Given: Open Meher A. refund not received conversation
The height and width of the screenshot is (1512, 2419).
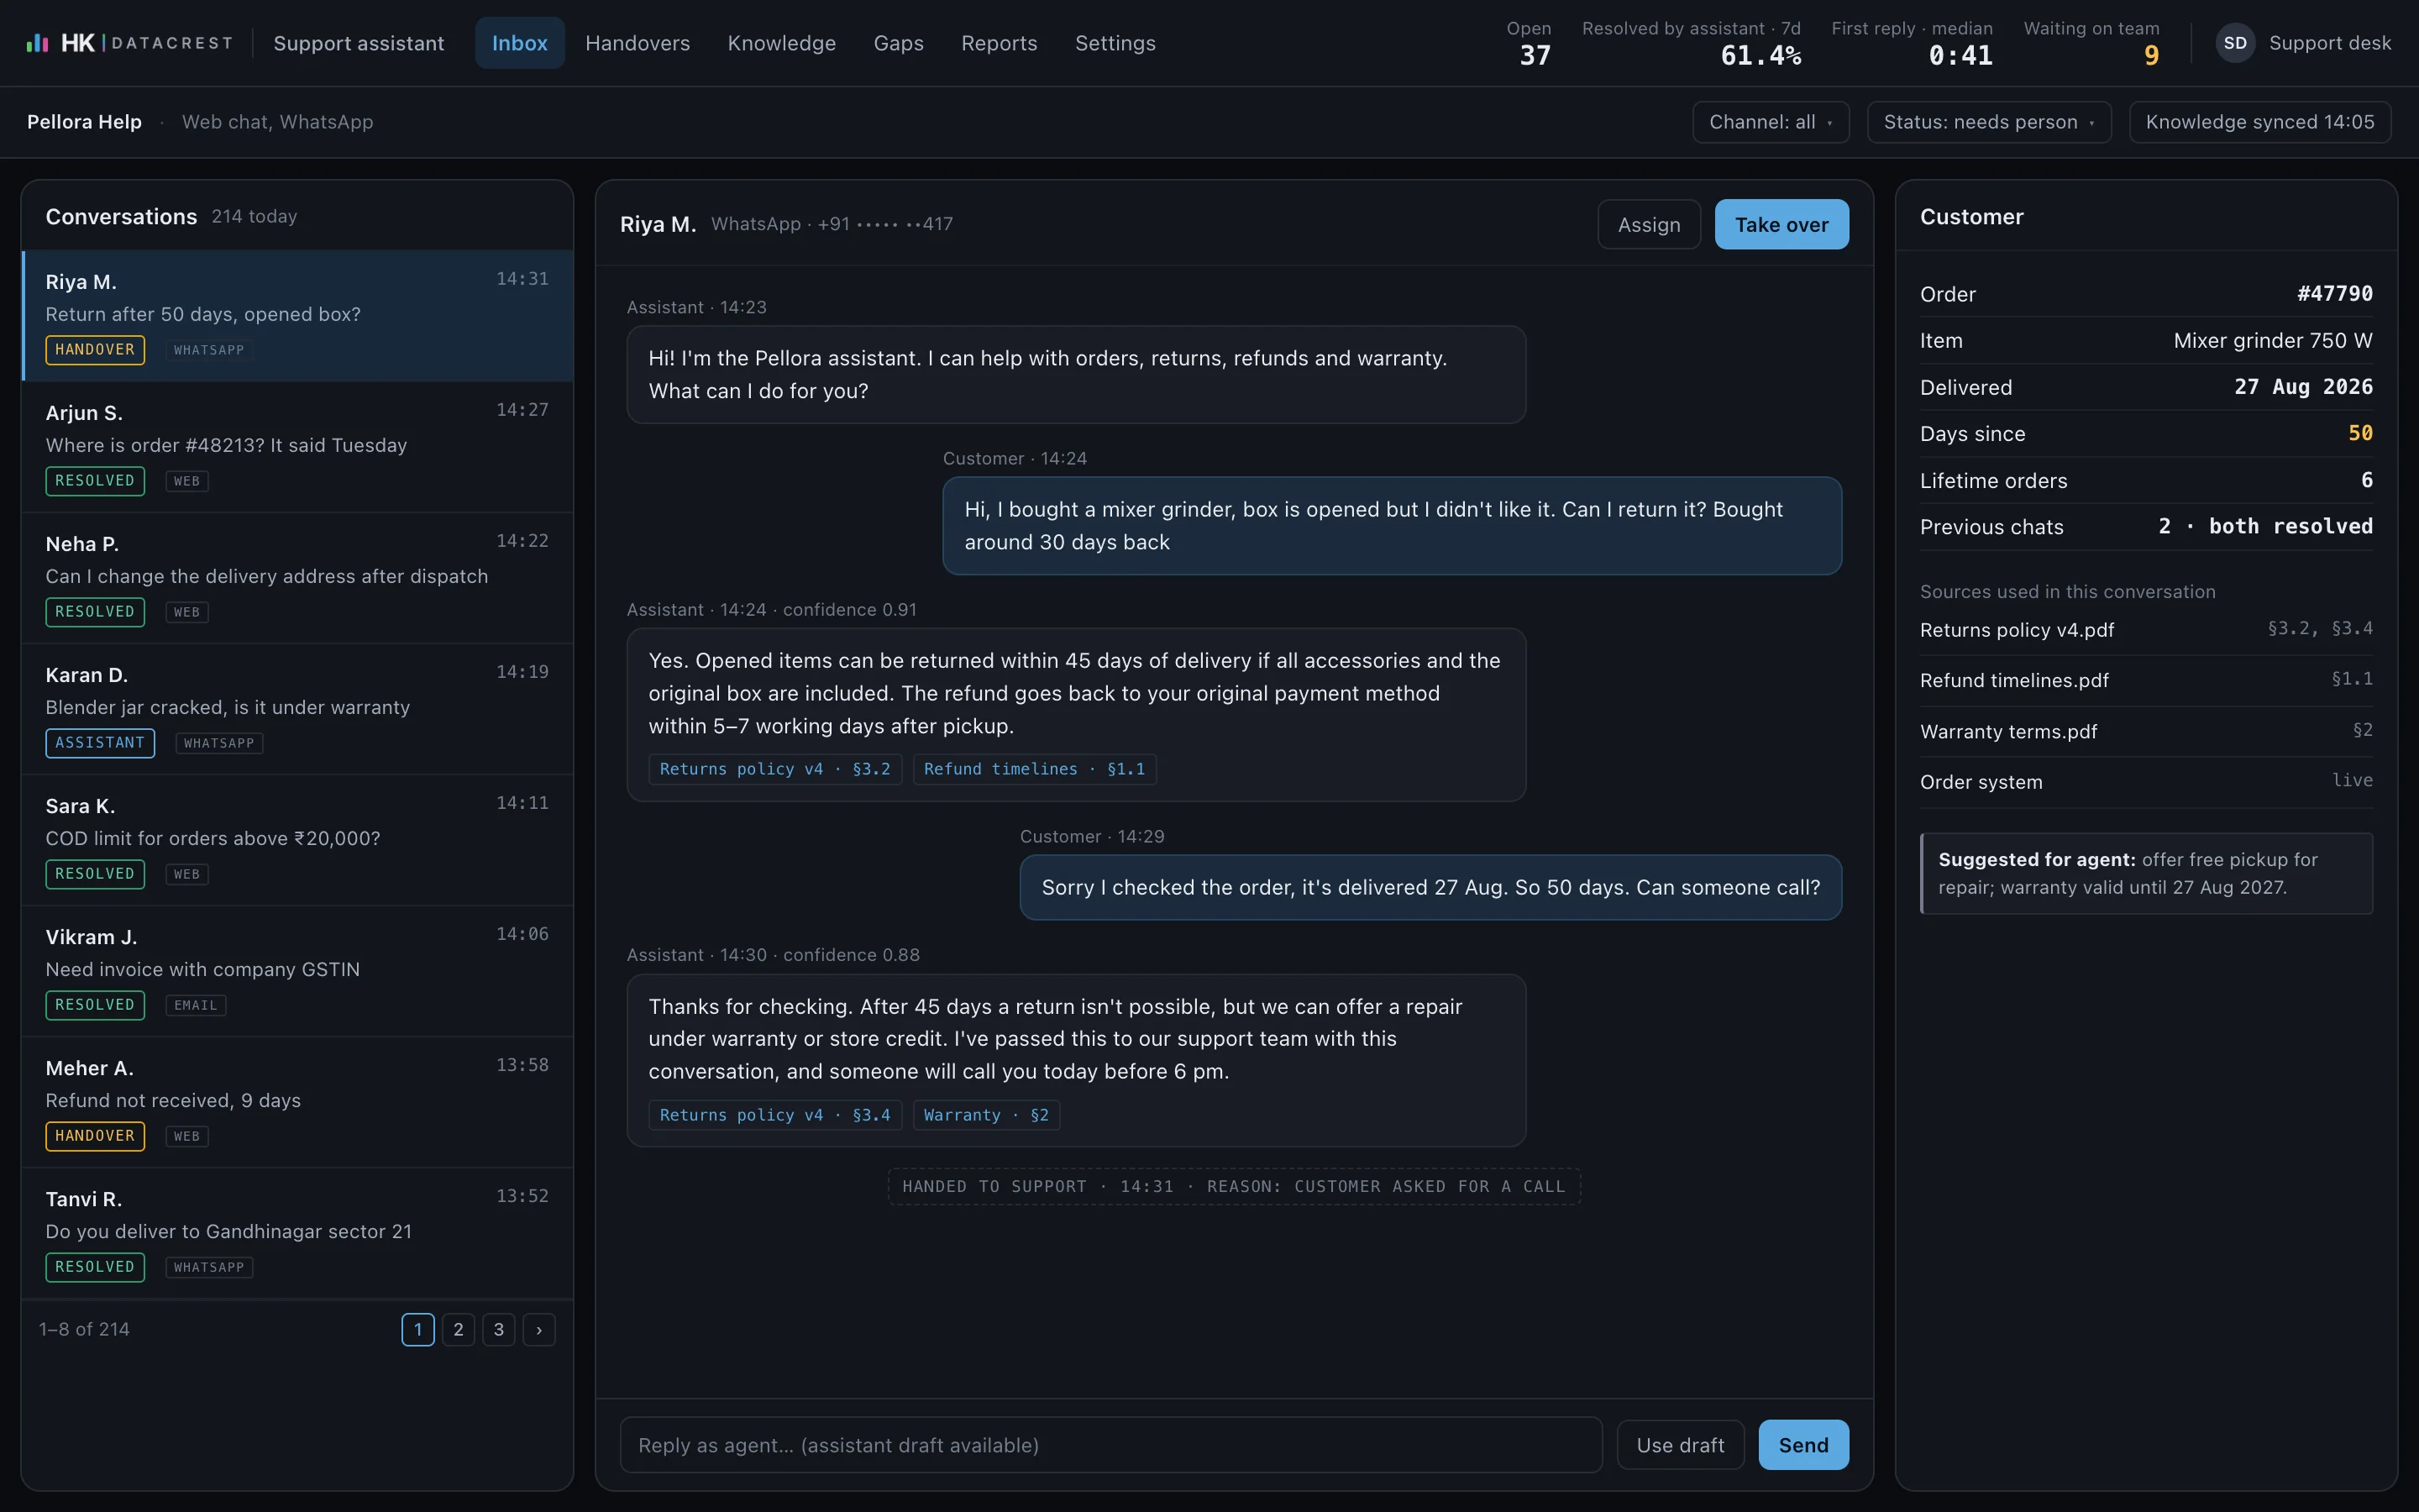Looking at the screenshot, I should [x=298, y=1102].
